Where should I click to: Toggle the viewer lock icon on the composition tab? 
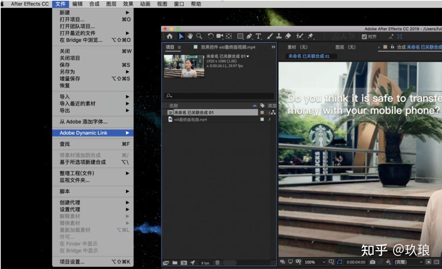[x=392, y=47]
